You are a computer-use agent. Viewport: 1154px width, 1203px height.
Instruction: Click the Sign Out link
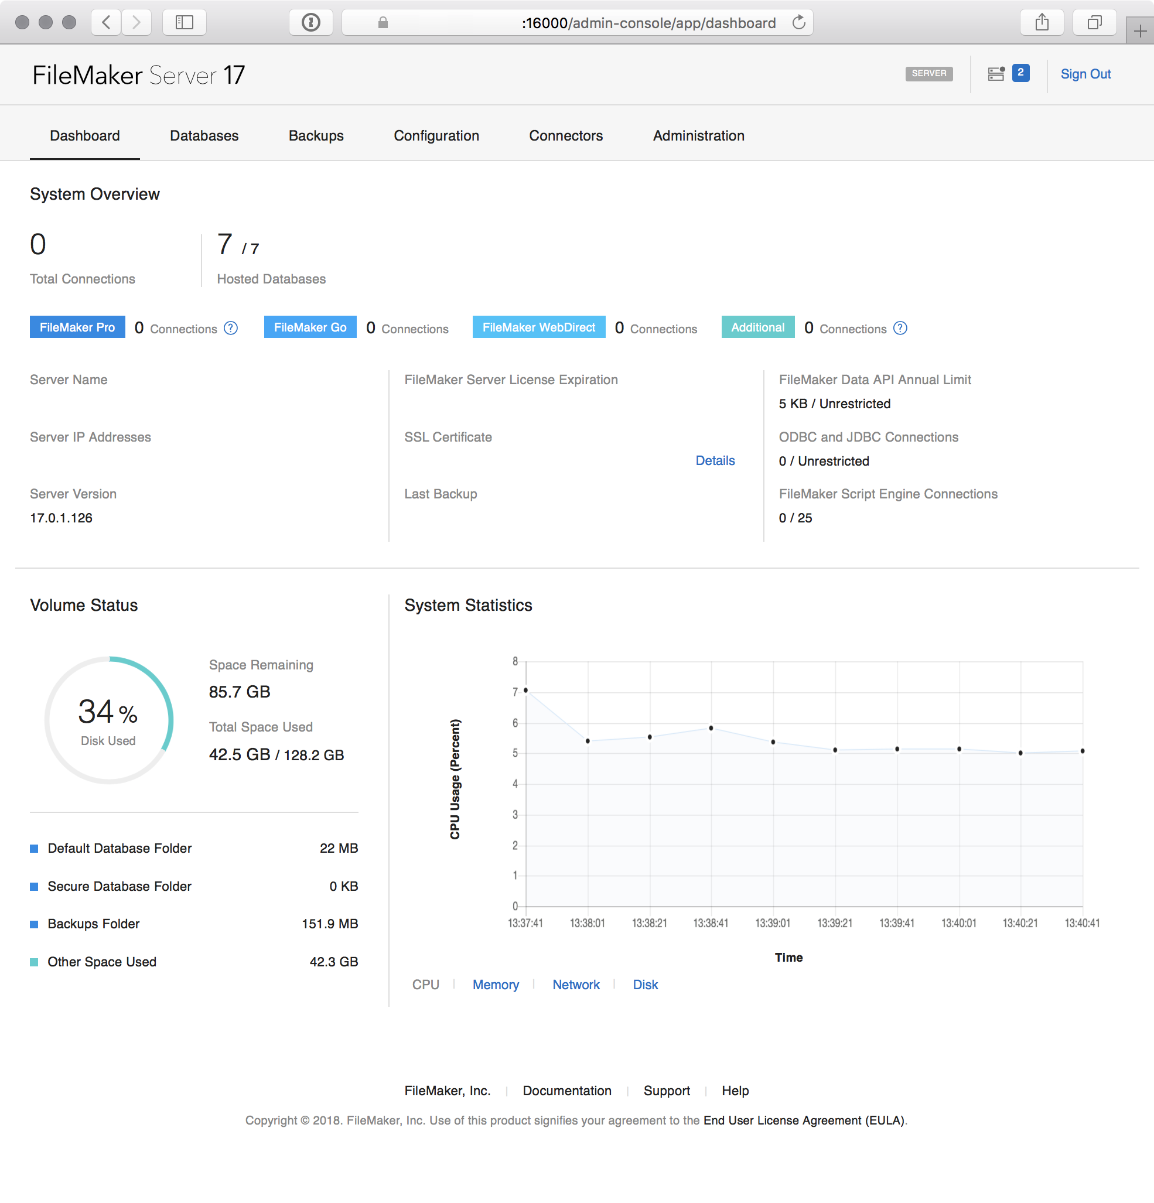[x=1085, y=74]
